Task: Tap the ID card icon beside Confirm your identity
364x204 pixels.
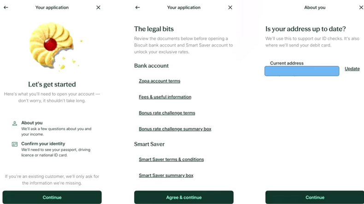Action: point(15,144)
